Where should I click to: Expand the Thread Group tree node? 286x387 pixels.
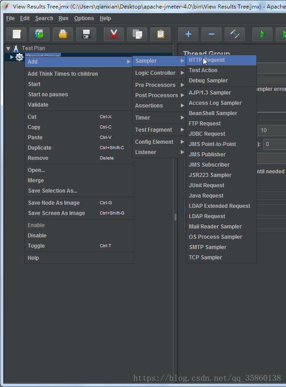(12, 57)
